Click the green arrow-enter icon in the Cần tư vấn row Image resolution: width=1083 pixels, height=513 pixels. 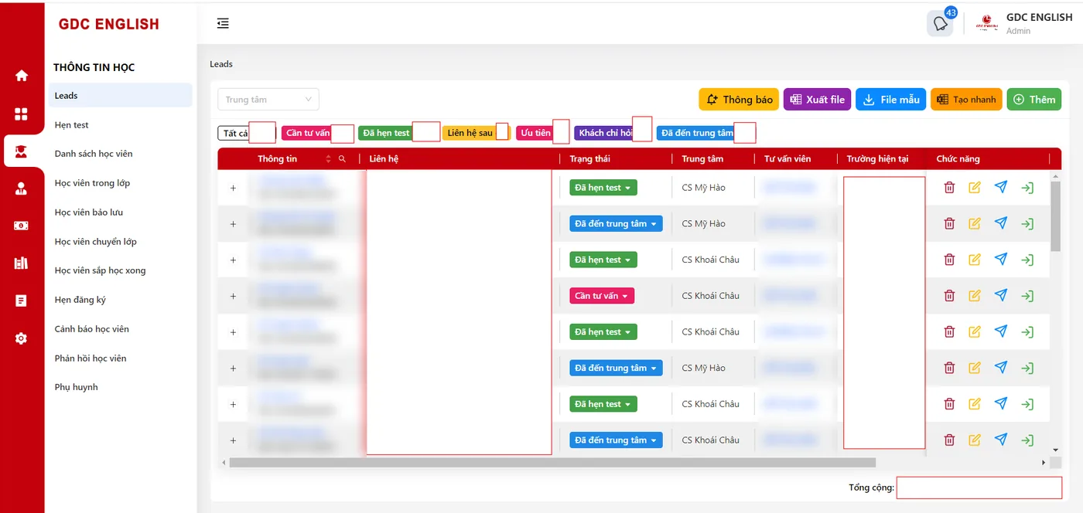[x=1027, y=296]
